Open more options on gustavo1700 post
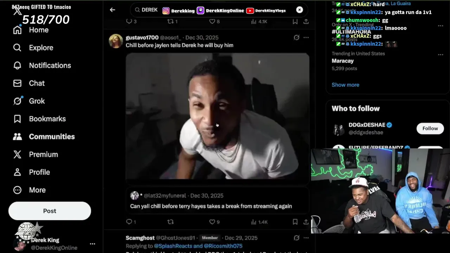This screenshot has width=450, height=253. coord(306,38)
